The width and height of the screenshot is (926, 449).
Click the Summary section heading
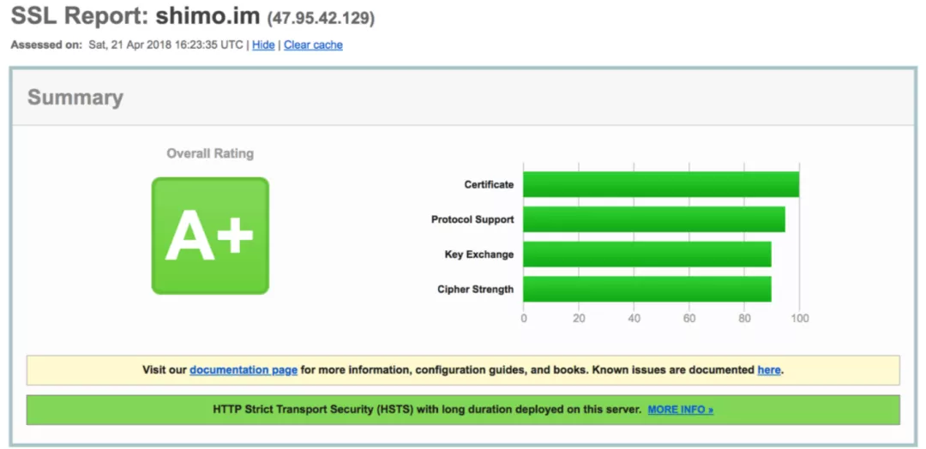(x=75, y=98)
